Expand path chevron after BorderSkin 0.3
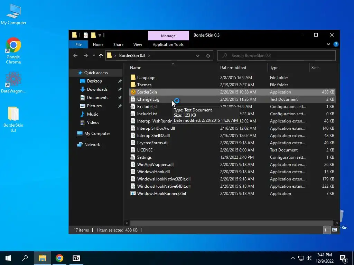Image resolution: width=354 pixels, height=265 pixels. point(149,56)
